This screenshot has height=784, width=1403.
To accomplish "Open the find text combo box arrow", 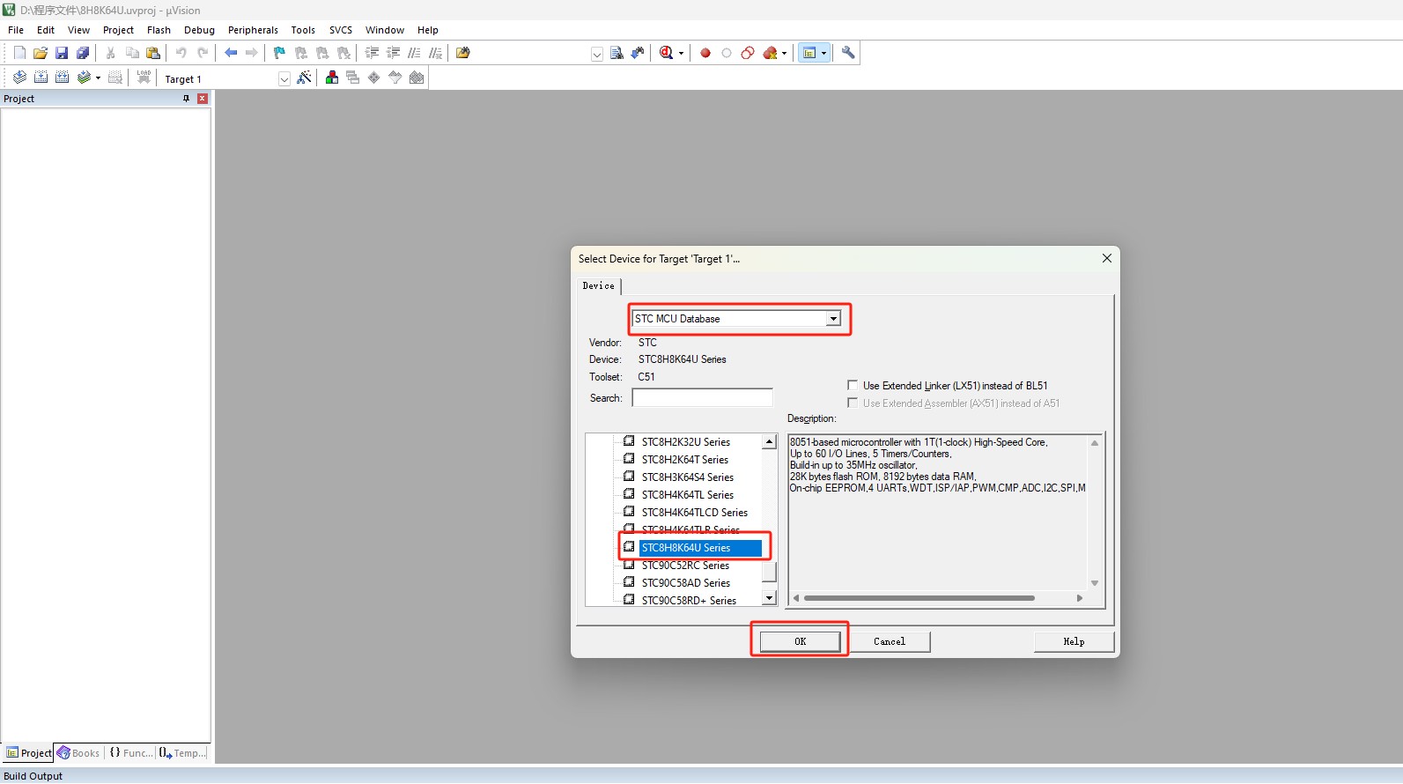I will [597, 54].
